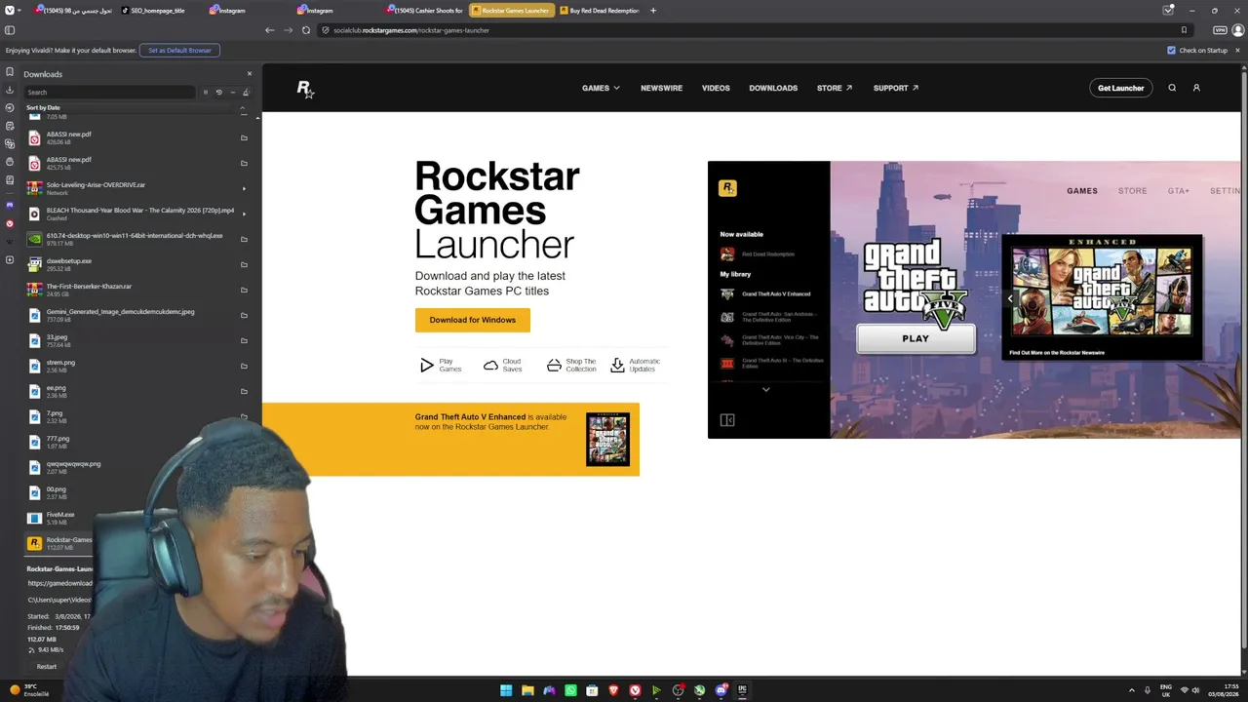1248x702 pixels.
Task: Go back with the browser back arrow
Action: click(x=270, y=30)
